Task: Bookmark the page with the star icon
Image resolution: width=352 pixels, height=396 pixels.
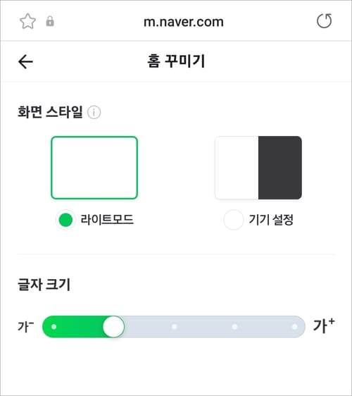Action: (27, 21)
